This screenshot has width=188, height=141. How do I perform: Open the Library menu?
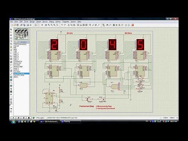[58, 22]
